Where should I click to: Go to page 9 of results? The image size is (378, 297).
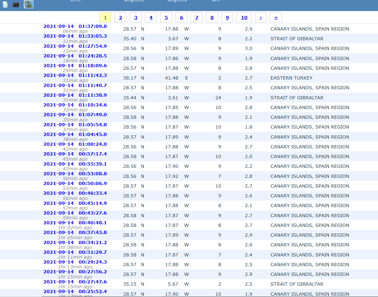click(227, 18)
